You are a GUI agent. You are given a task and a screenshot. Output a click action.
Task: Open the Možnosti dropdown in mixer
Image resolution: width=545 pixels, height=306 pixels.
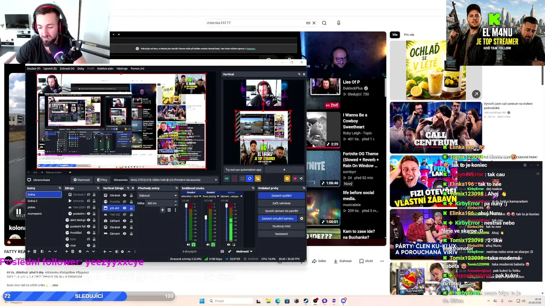coord(244,252)
